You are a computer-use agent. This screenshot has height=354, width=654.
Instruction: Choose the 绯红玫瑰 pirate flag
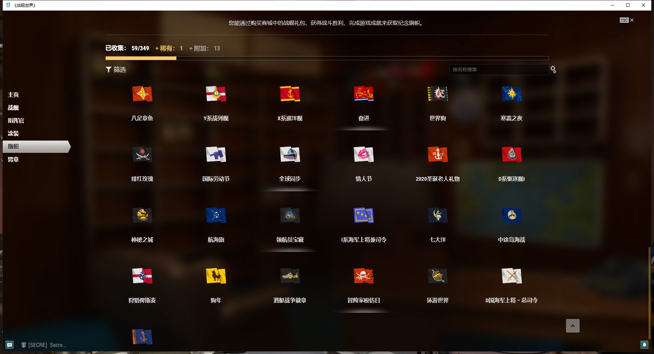tap(142, 155)
